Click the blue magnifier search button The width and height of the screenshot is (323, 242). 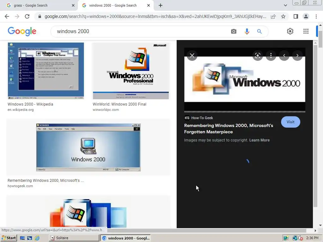tap(259, 32)
